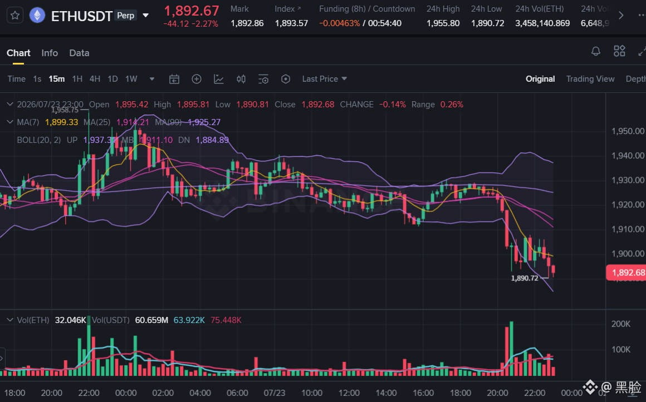Expand more time intervals dropdown
Screen dimensions: 646x402
(152, 79)
